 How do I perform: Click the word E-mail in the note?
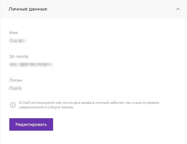coord(25,102)
